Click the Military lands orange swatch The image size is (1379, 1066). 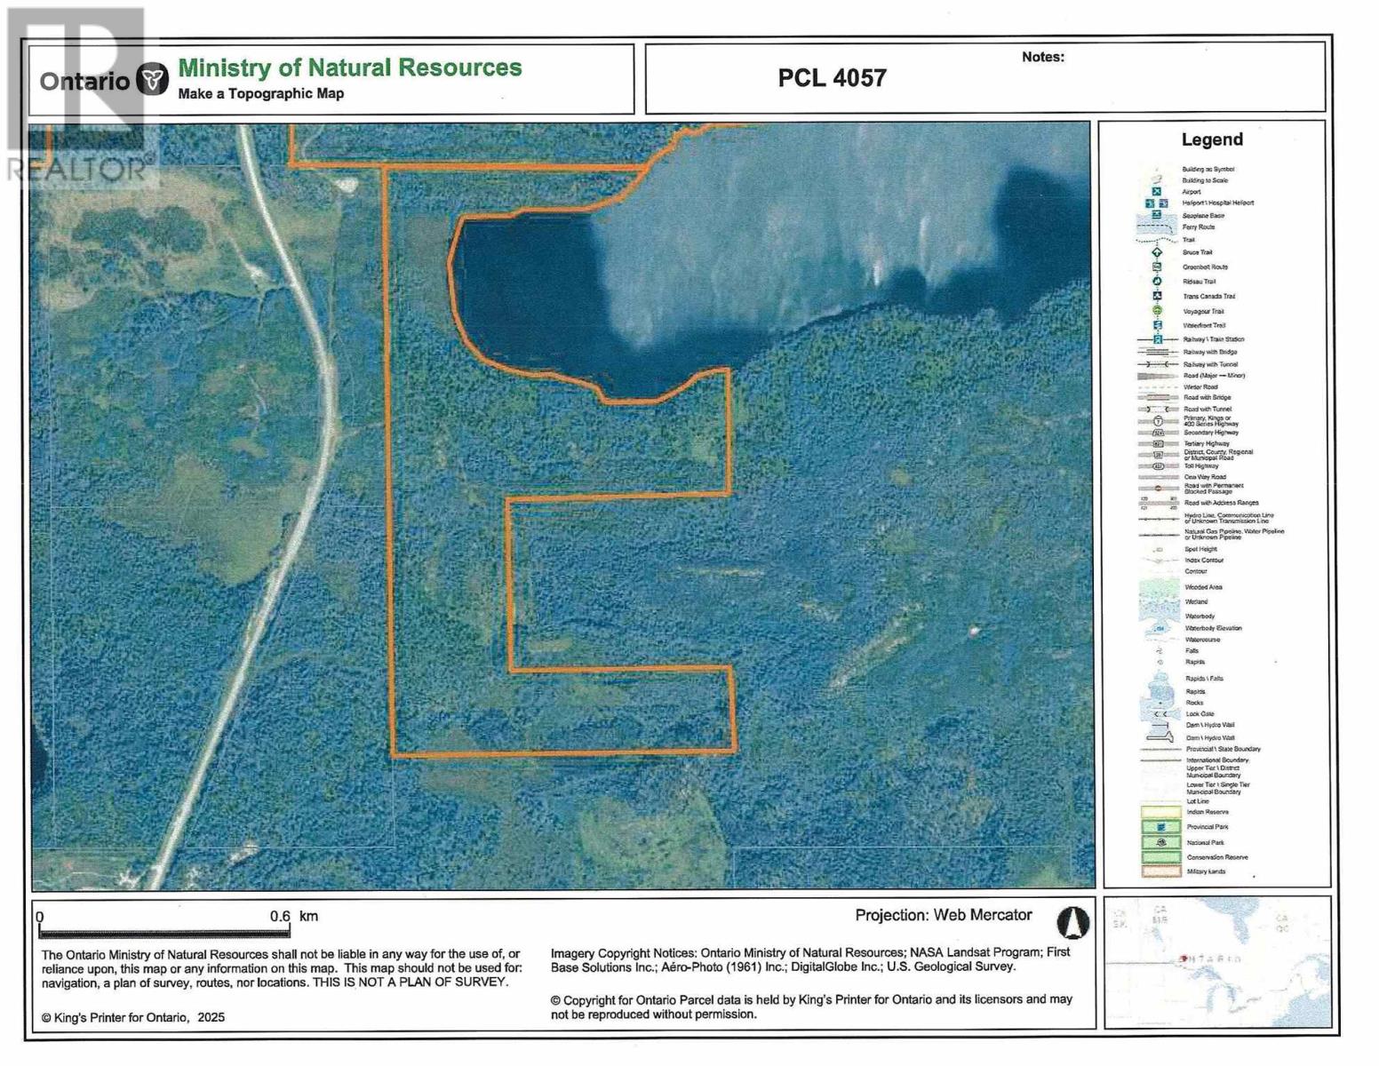(x=1160, y=871)
